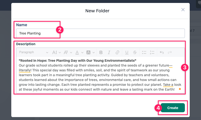The height and width of the screenshot is (120, 201).
Task: Insert a link with the chain icon
Action: click(117, 52)
